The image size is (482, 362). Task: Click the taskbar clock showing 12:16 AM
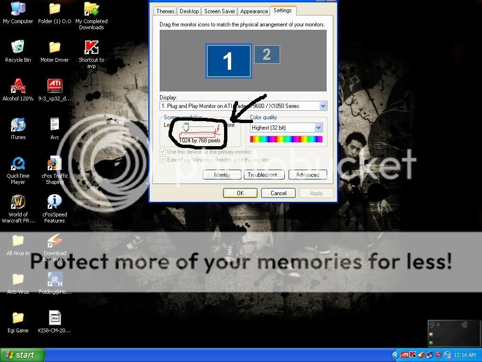pos(465,355)
